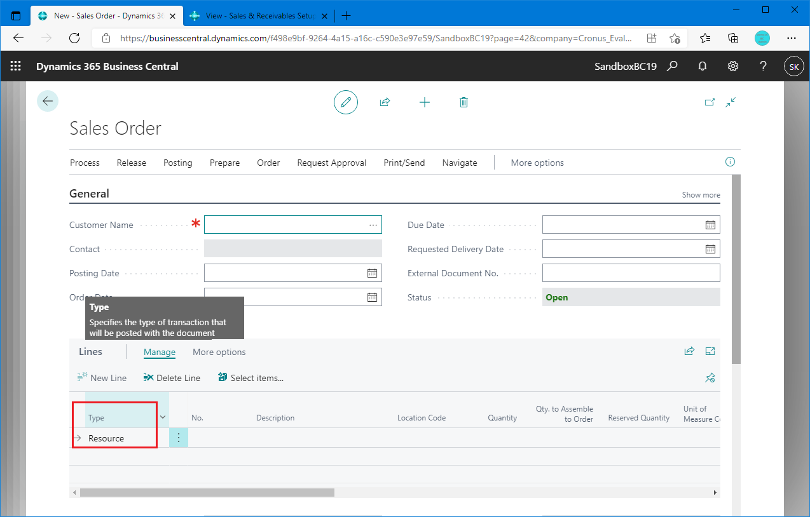Open More options on the action bar
The width and height of the screenshot is (810, 517).
(537, 163)
